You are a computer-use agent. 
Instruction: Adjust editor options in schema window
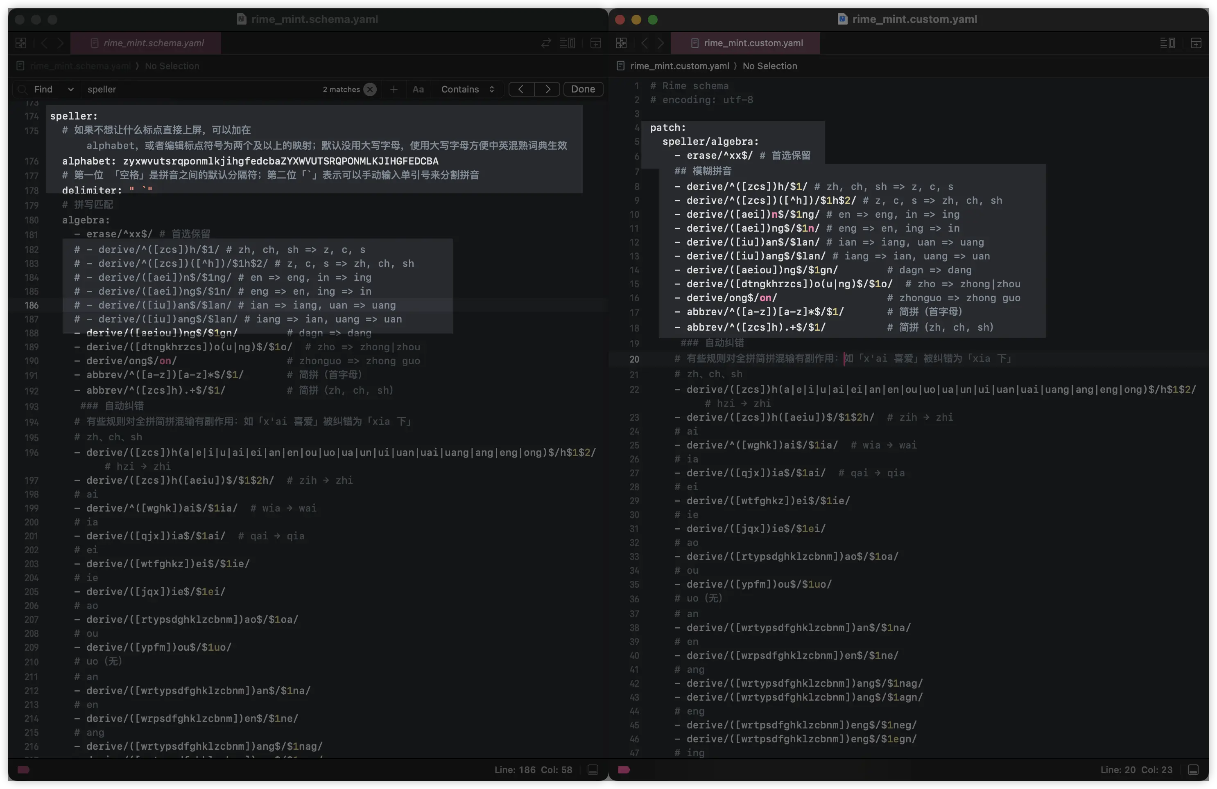[568, 43]
